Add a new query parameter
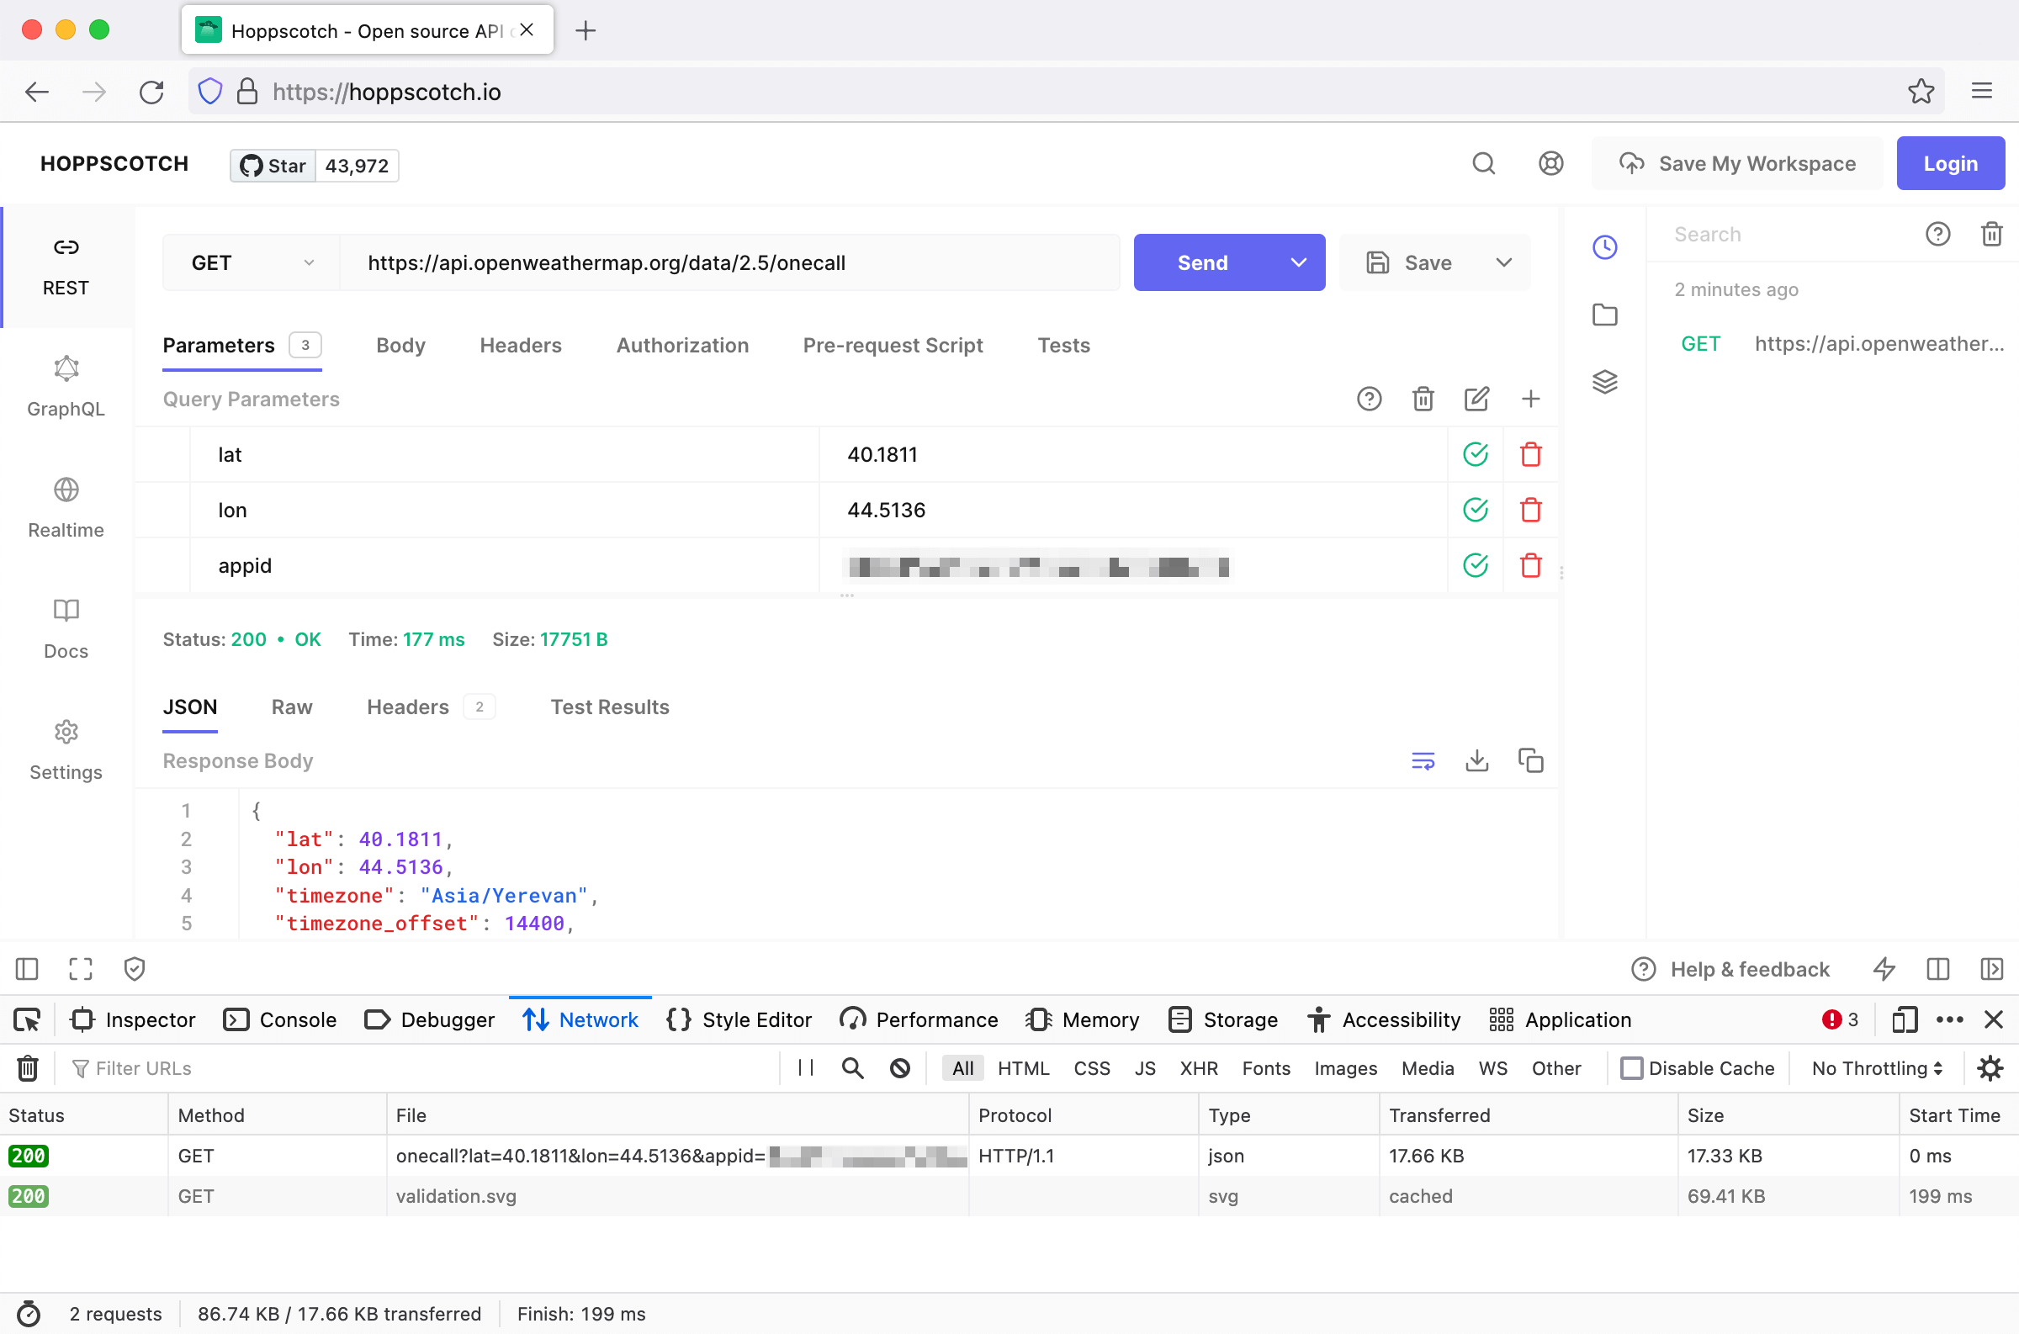The width and height of the screenshot is (2019, 1334). [1529, 399]
